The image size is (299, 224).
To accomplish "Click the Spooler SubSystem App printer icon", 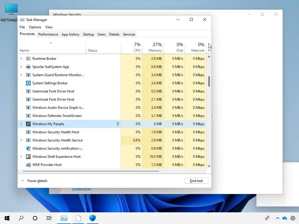I will pyautogui.click(x=28, y=67).
